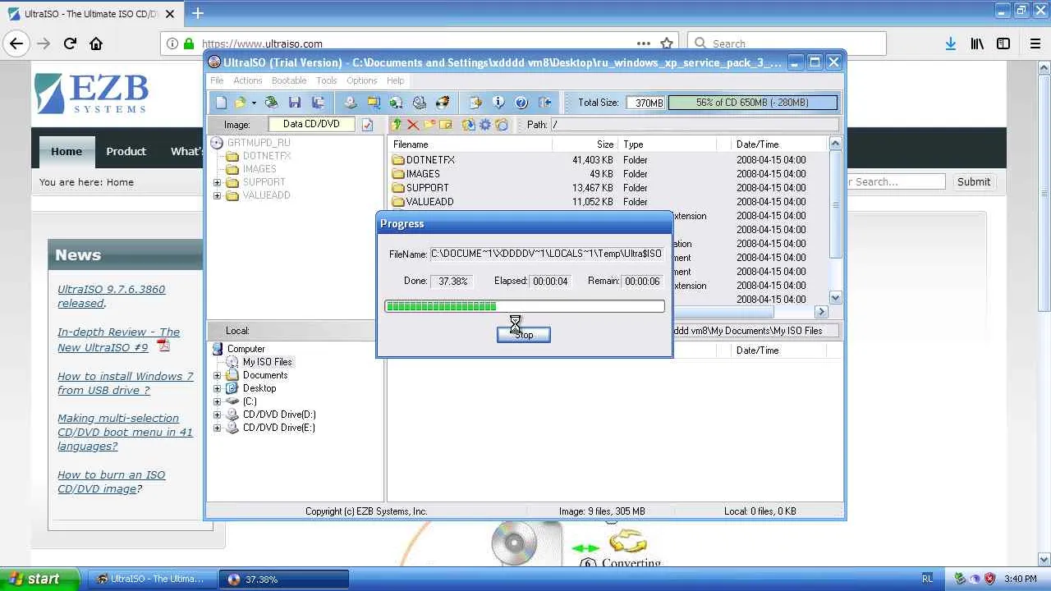Click the Firefox reload page icon
This screenshot has width=1051, height=591.
(x=70, y=44)
